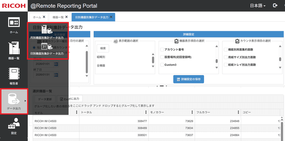The image size is (285, 141).
Task: Click table cell 308477 in トータル column
Action: coord(114,121)
